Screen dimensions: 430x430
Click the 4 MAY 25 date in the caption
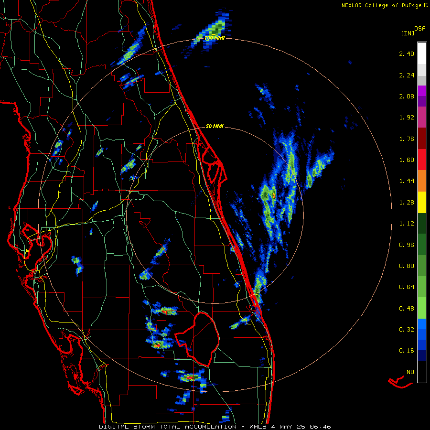288,427
